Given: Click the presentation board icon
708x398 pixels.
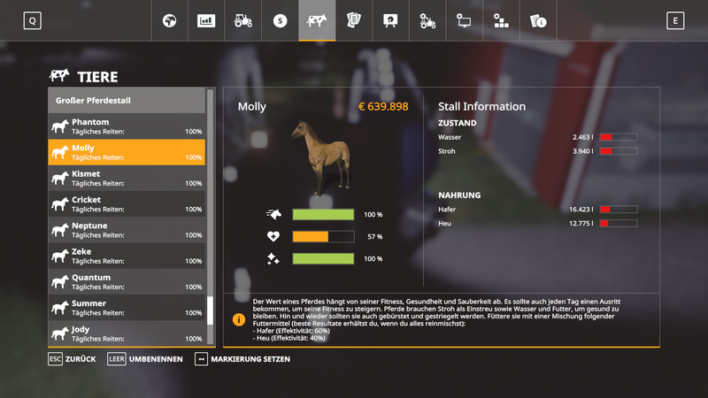Looking at the screenshot, I should (390, 20).
